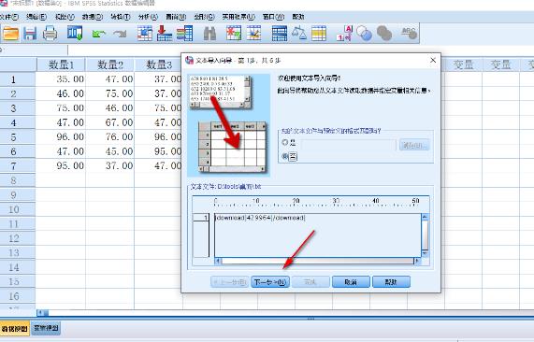The image size is (534, 342).
Task: Click the Insert variable icon
Action: click(253, 34)
